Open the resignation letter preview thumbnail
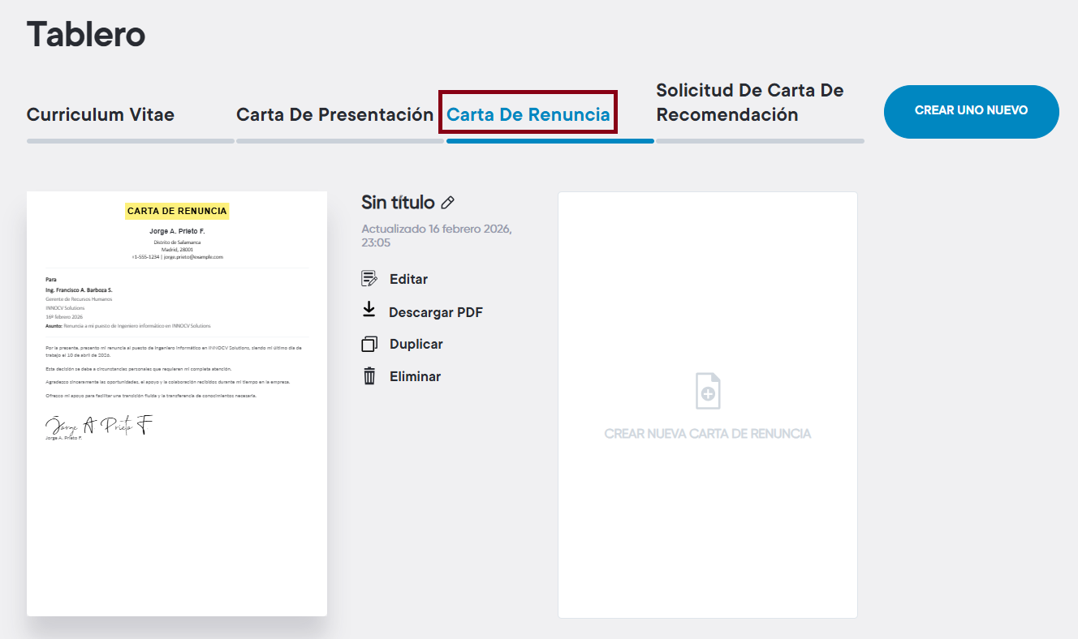Screen dimensions: 1078x639 tap(176, 402)
